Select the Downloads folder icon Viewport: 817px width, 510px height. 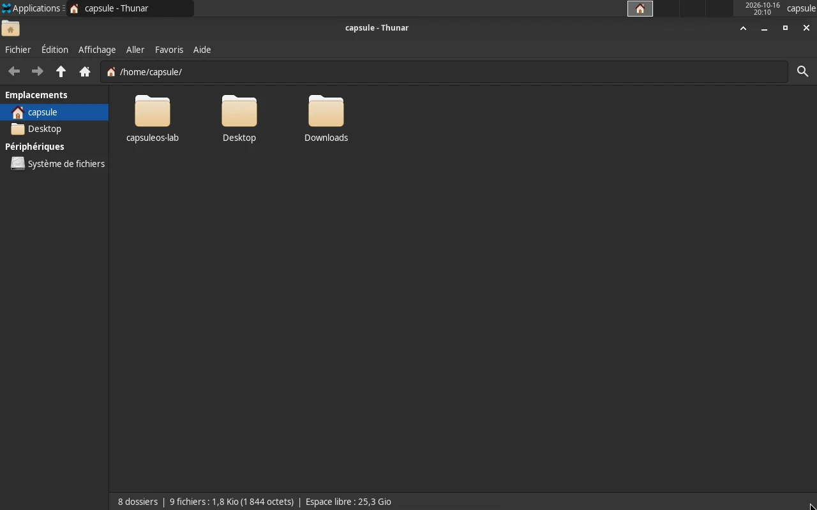pyautogui.click(x=326, y=112)
